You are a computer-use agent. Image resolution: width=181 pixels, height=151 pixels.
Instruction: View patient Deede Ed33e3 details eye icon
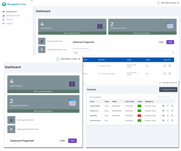pos(163,106)
